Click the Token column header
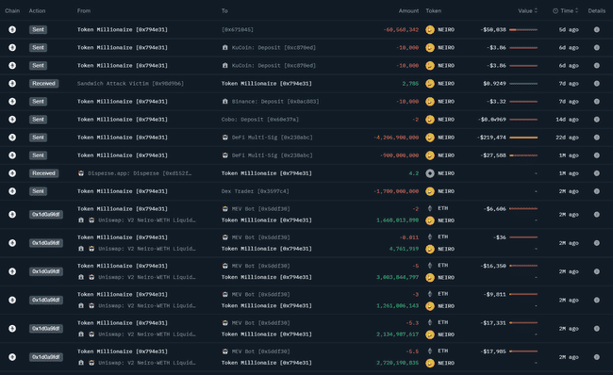 [433, 10]
